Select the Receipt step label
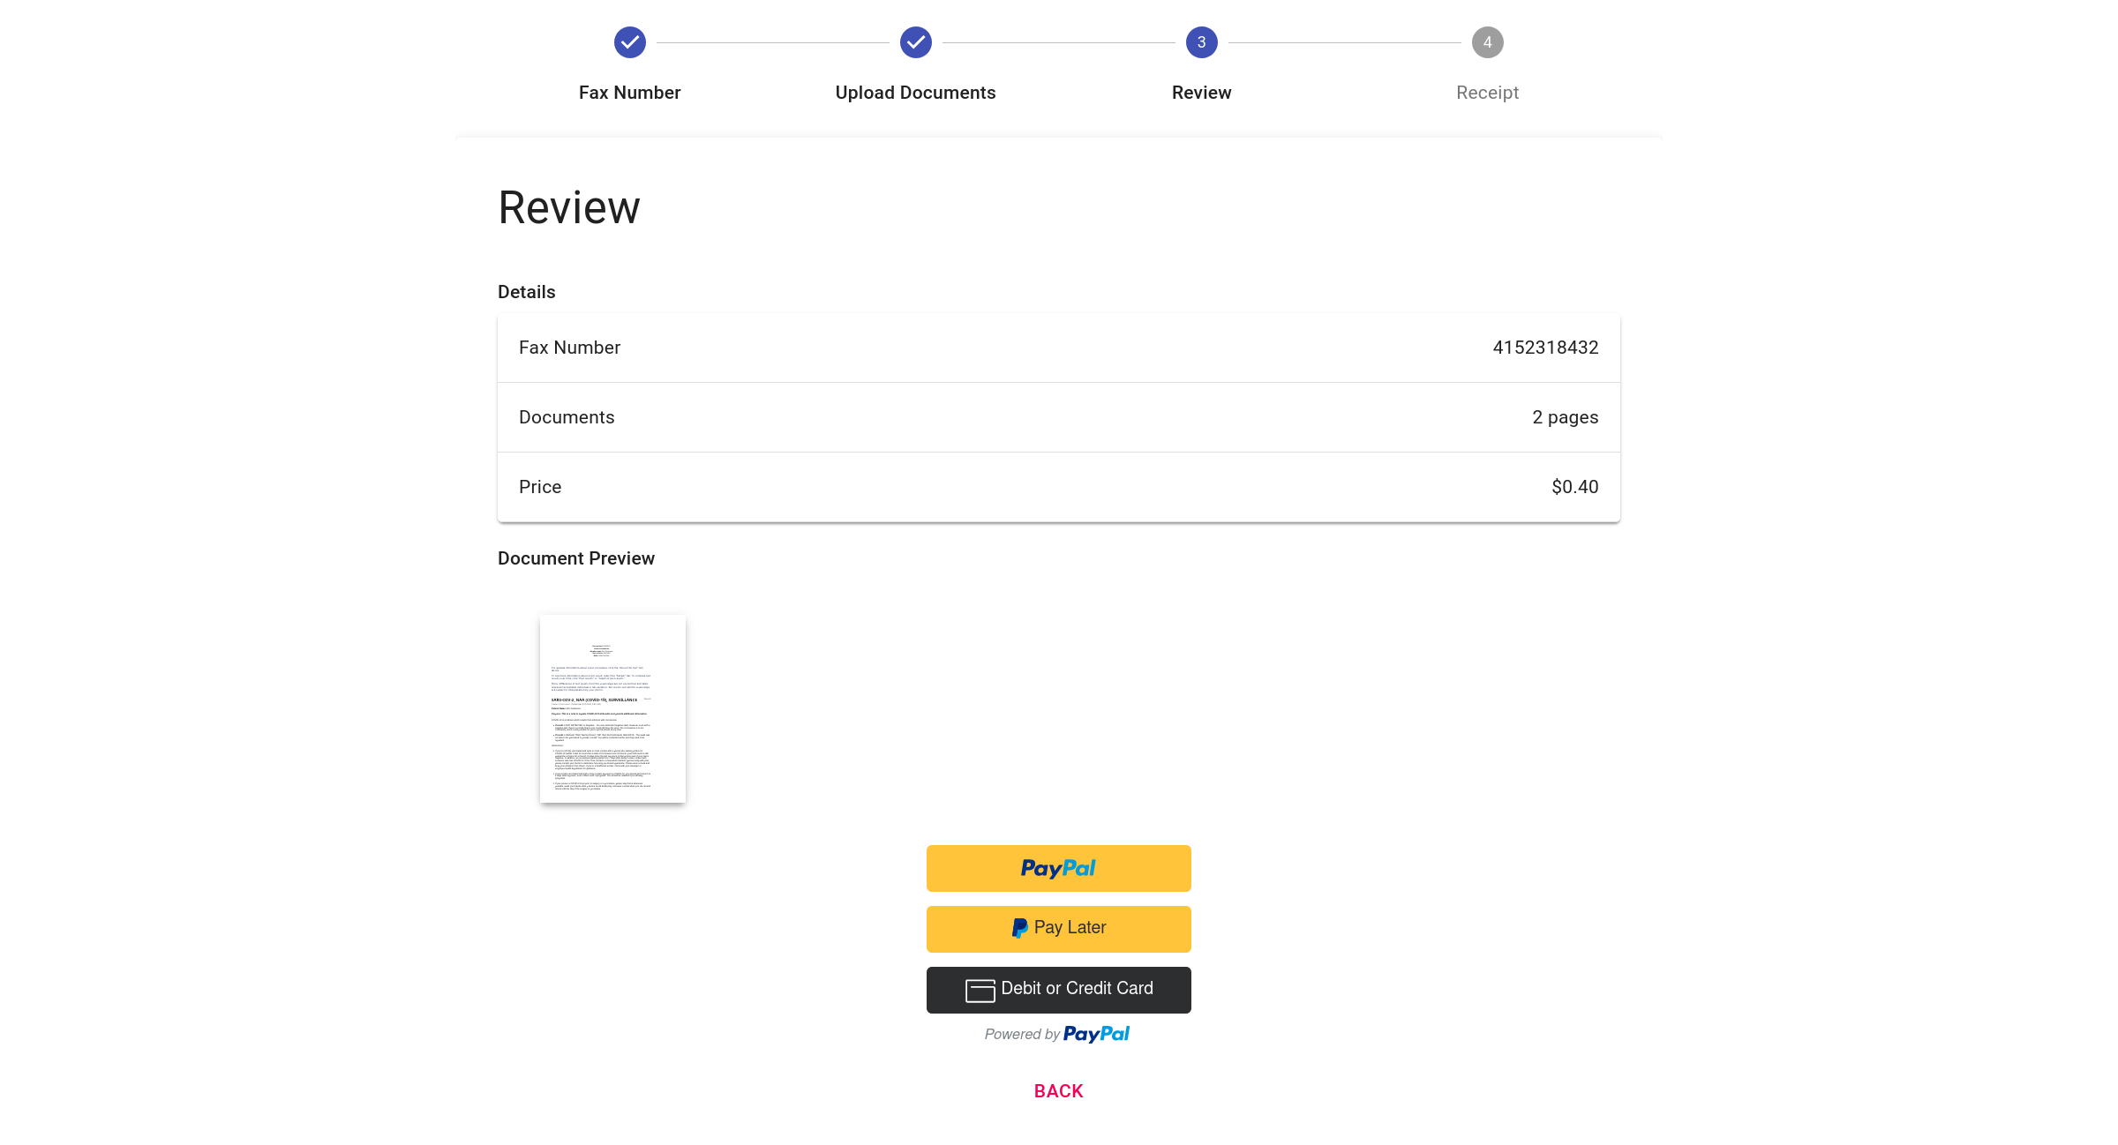Viewport: 2118px width, 1145px height. point(1487,93)
